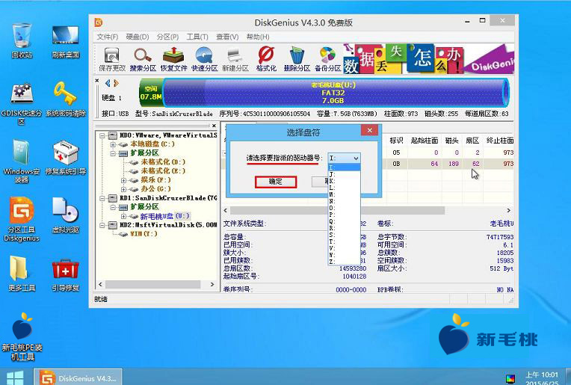Click the 起始柱面 column header
The width and height of the screenshot is (571, 385).
[424, 141]
